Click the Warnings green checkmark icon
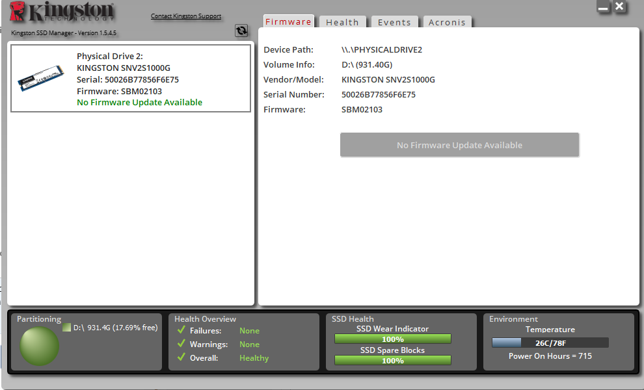 coord(181,343)
